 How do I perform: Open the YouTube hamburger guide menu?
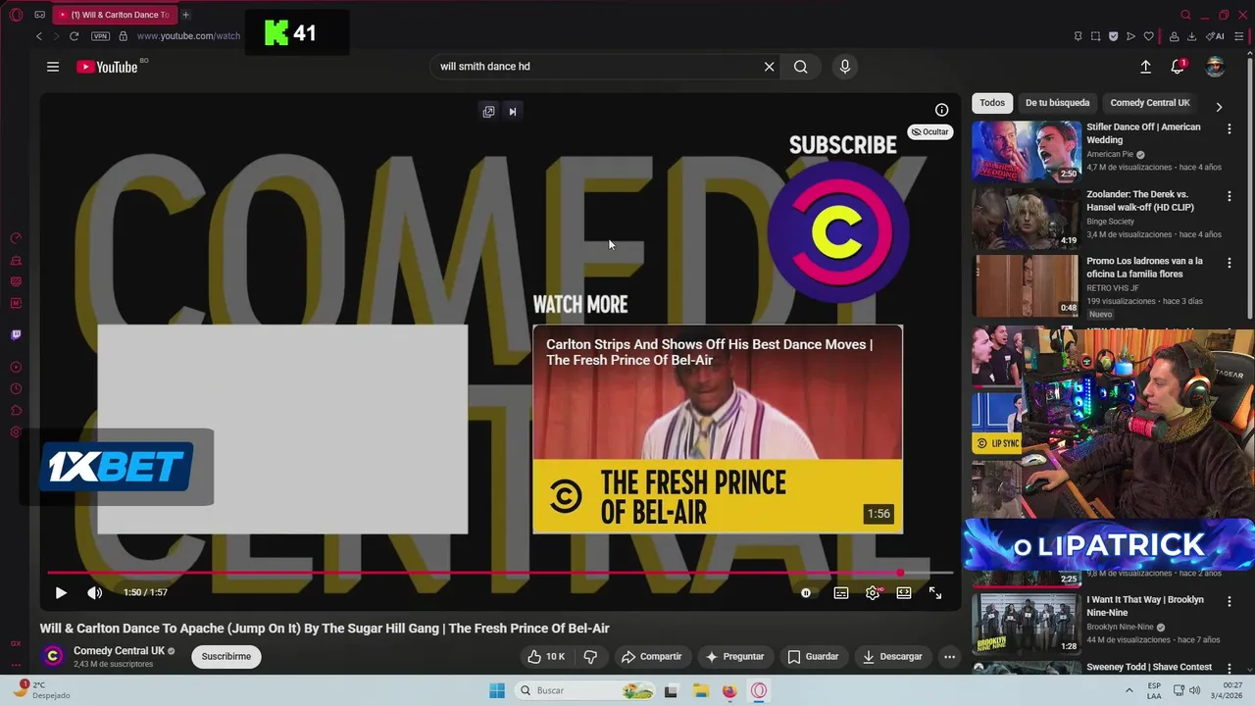coord(53,67)
